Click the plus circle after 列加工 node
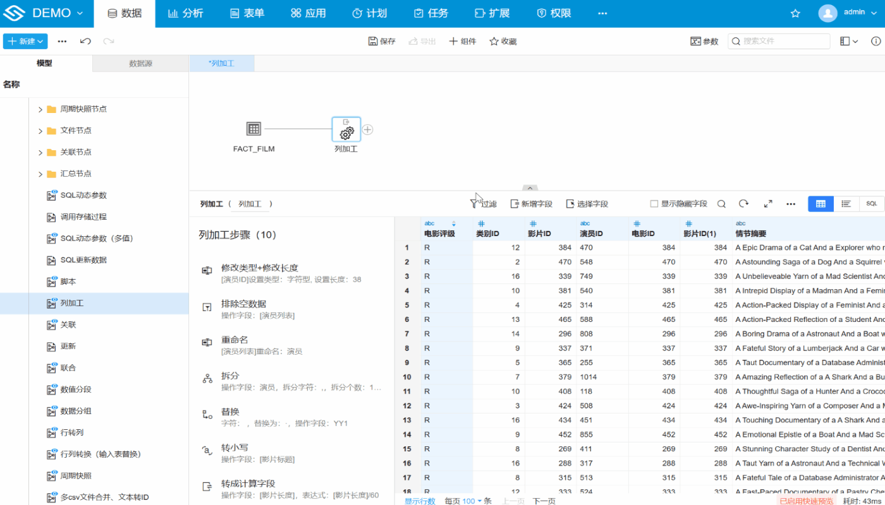The width and height of the screenshot is (885, 505). pos(367,129)
